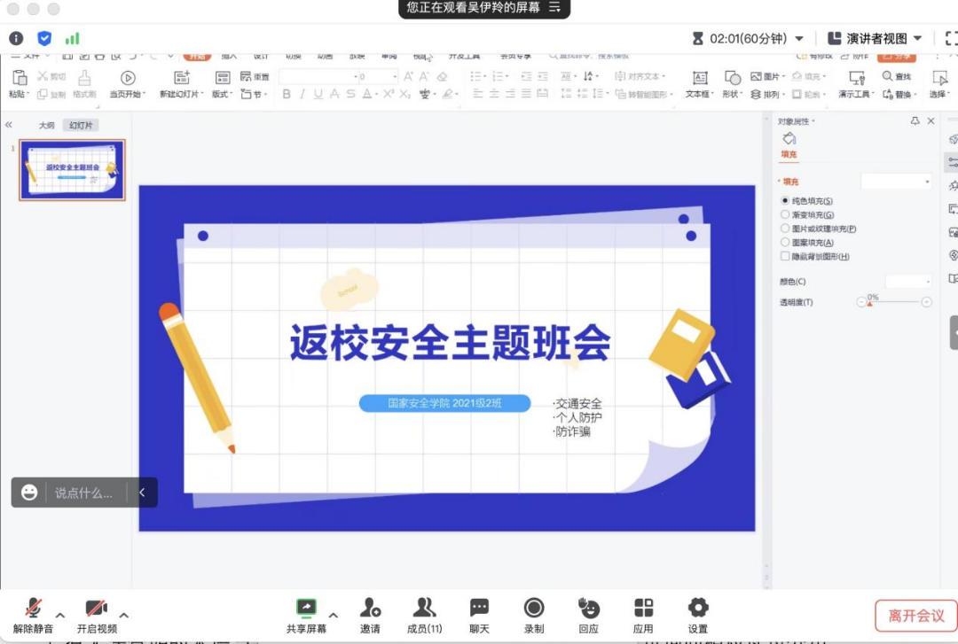Viewport: 958px width, 644px height.
Task: Open the 应用 apps icon
Action: click(x=643, y=608)
